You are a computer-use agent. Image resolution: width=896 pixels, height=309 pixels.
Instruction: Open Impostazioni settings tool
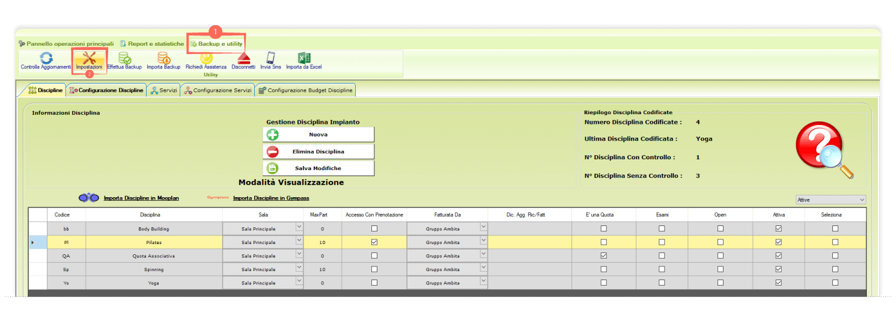[x=89, y=58]
